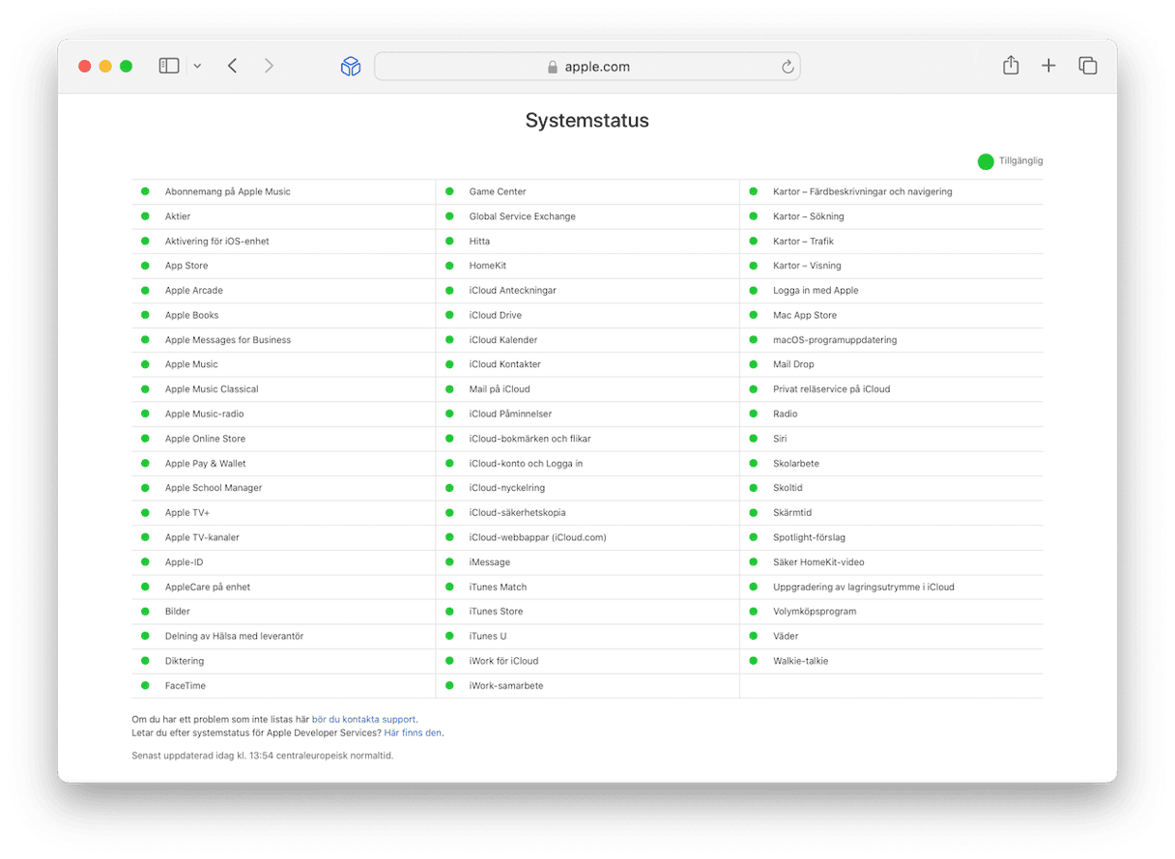Click 'Apple Arcade' service text
The width and height of the screenshot is (1175, 859).
[193, 290]
